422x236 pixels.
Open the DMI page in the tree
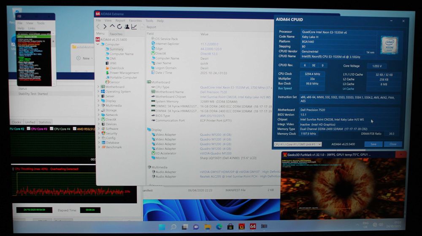tap(113, 58)
